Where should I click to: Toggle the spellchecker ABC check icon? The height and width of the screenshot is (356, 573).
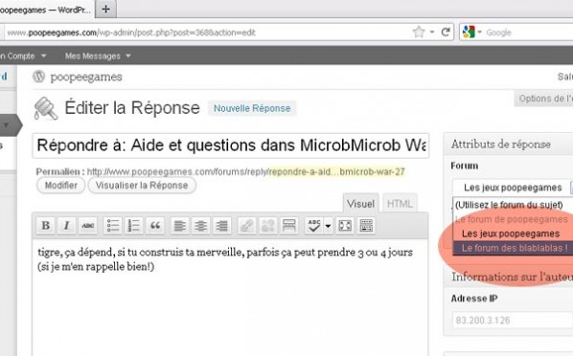pyautogui.click(x=314, y=226)
